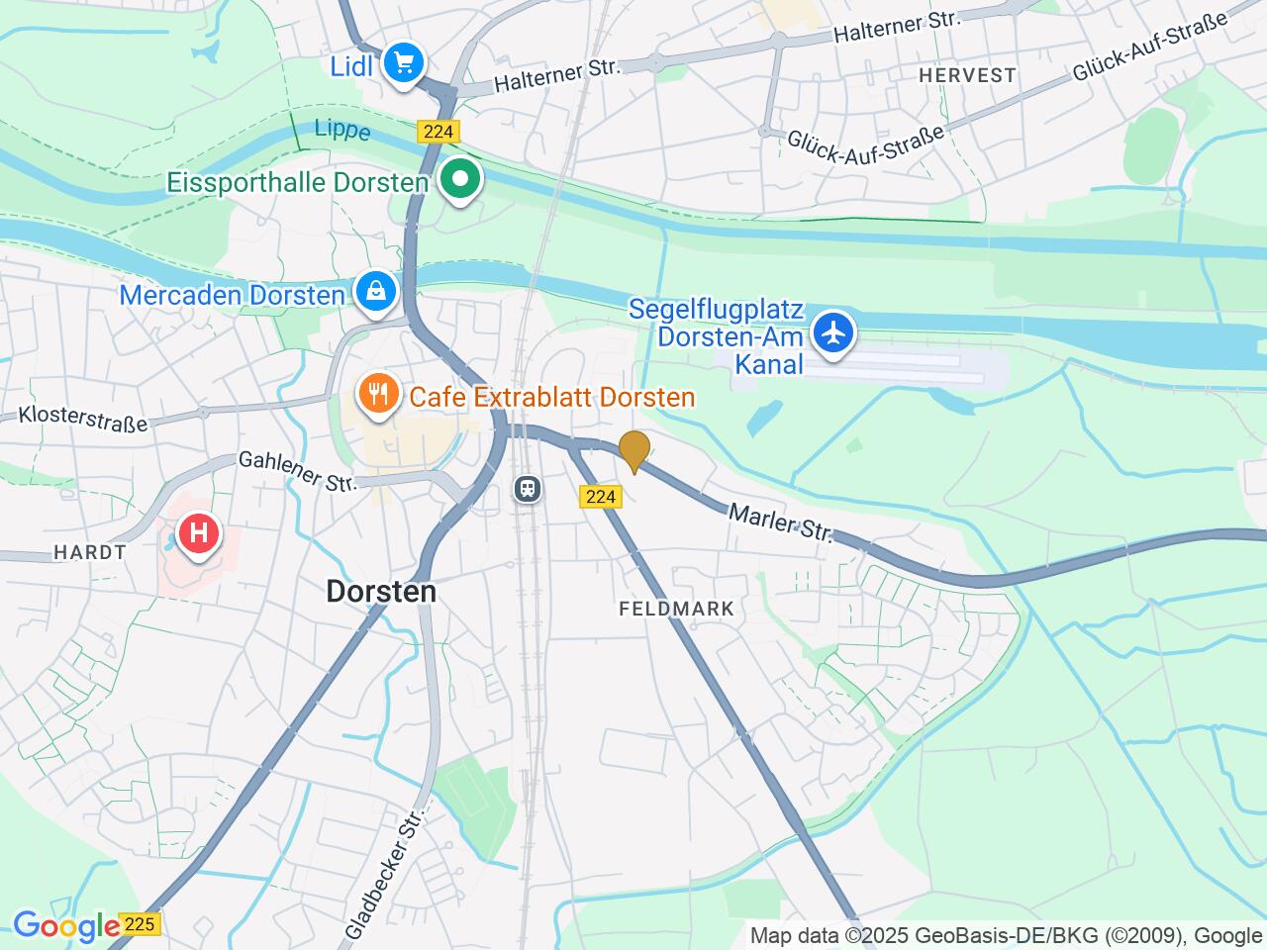This screenshot has height=950, width=1267.
Task: Select the FELDMARK district label
Action: [677, 610]
